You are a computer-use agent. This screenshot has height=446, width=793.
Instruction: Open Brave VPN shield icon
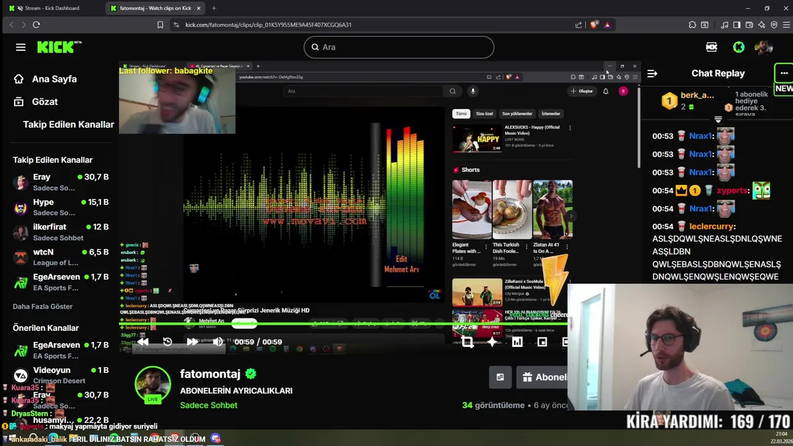point(774,25)
